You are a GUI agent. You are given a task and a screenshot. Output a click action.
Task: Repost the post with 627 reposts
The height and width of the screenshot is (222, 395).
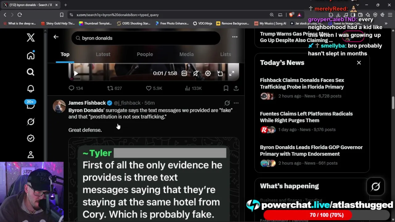[x=114, y=88]
